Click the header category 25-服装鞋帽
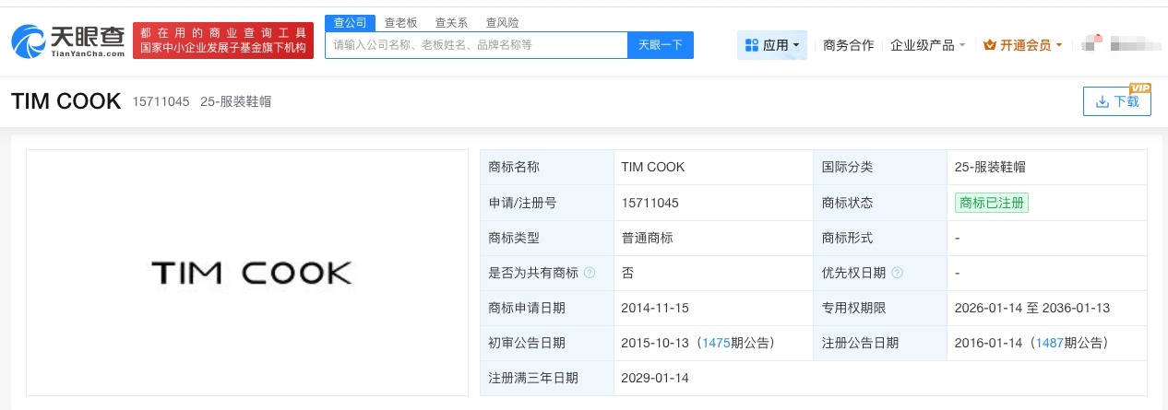 pos(235,102)
